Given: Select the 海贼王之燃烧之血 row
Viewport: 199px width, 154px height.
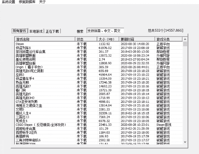Looking at the screenshot, I should click(x=99, y=105).
